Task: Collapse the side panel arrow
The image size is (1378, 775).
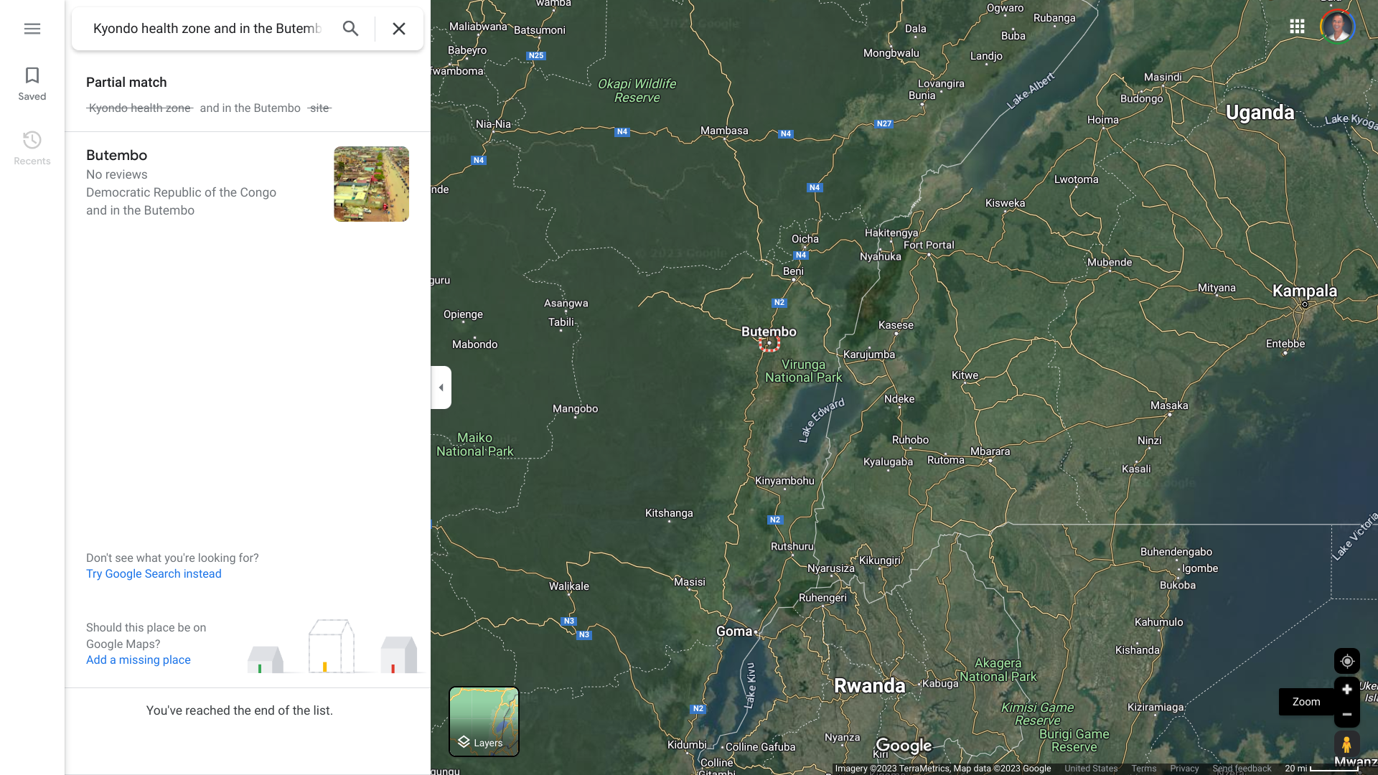Action: tap(441, 387)
